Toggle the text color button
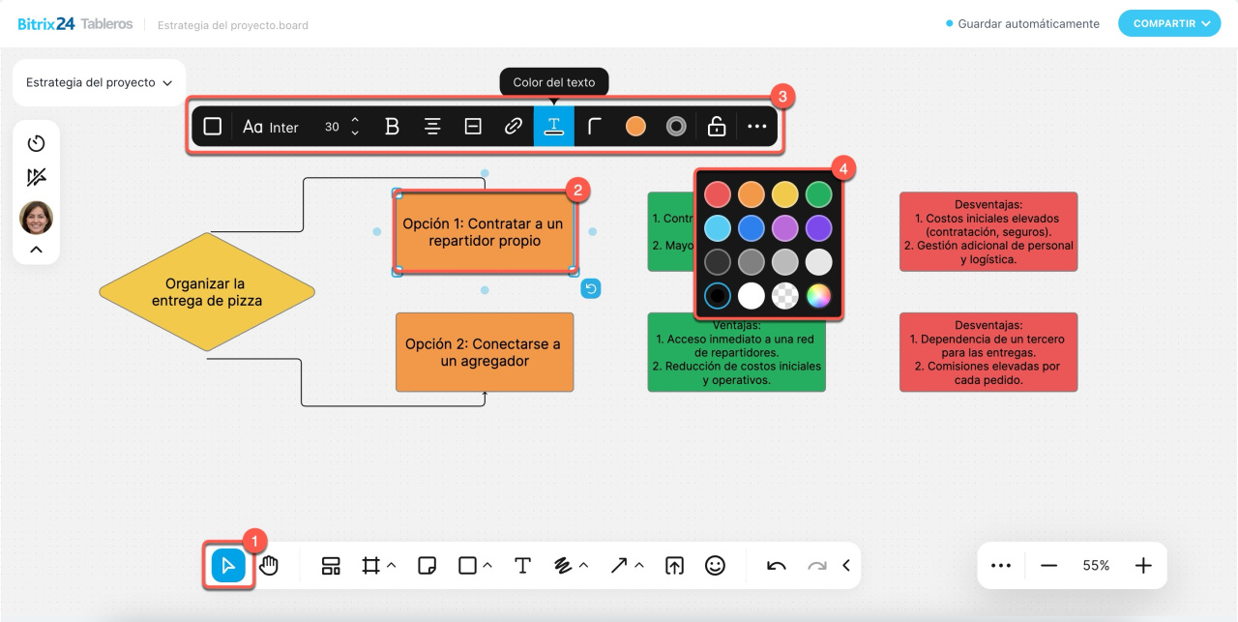 coord(554,127)
